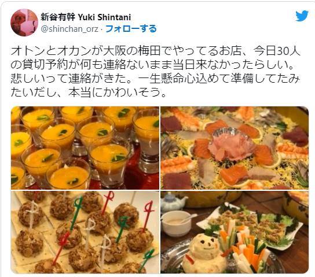Click the snowman figure in the bottom-right photo
315x277 pixels.
204,253
